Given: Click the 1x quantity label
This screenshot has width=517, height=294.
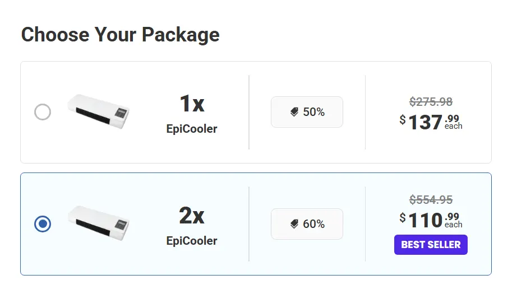Looking at the screenshot, I should click(x=192, y=104).
